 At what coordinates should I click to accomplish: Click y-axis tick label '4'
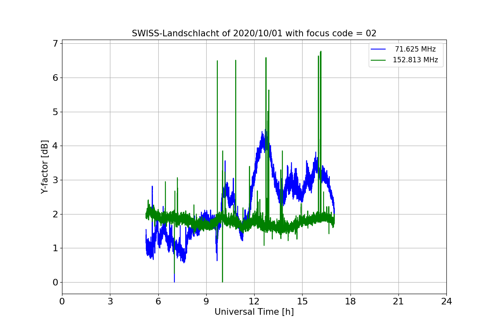(55, 146)
